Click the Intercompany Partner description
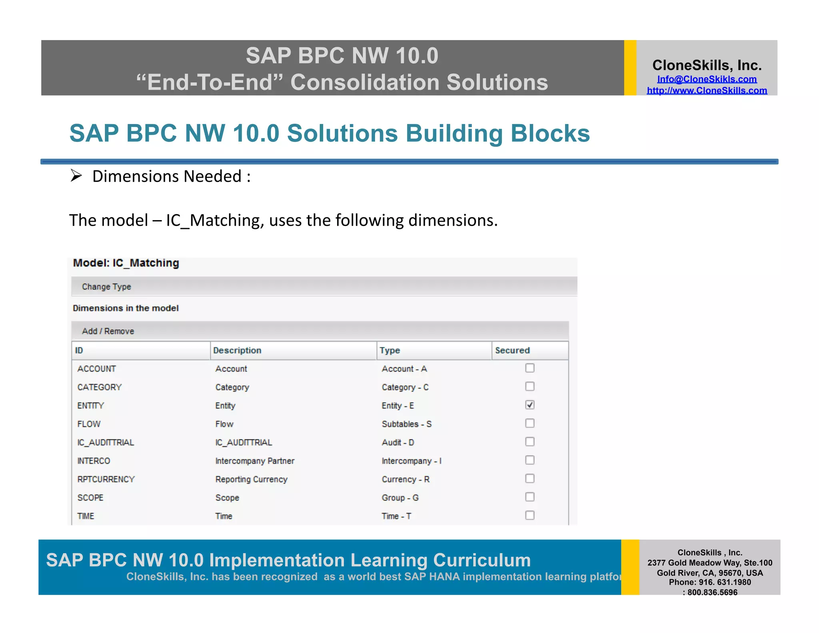Viewport: 819px width, 633px height. [255, 461]
